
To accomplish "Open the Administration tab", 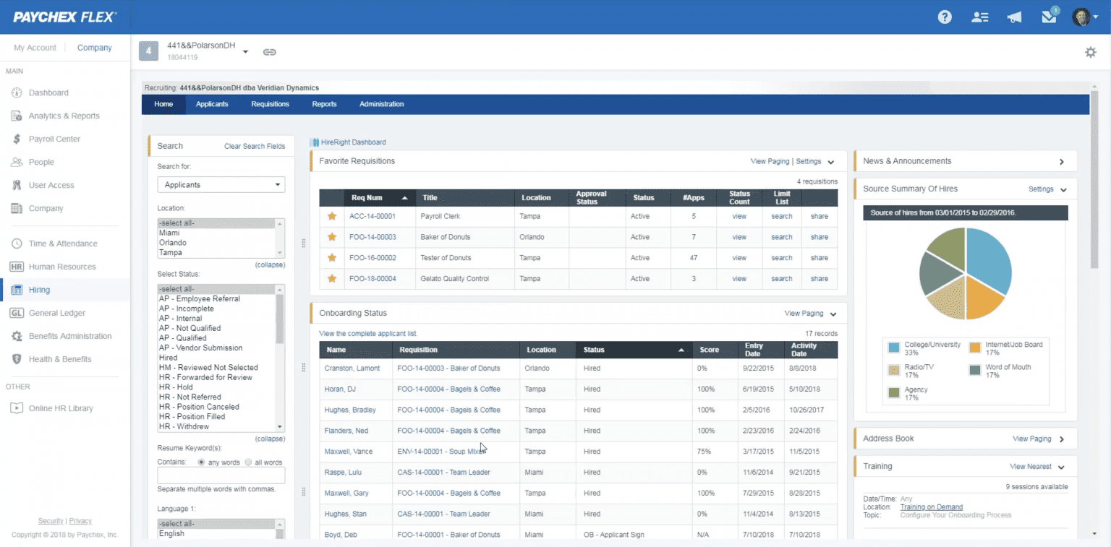I will pos(381,104).
